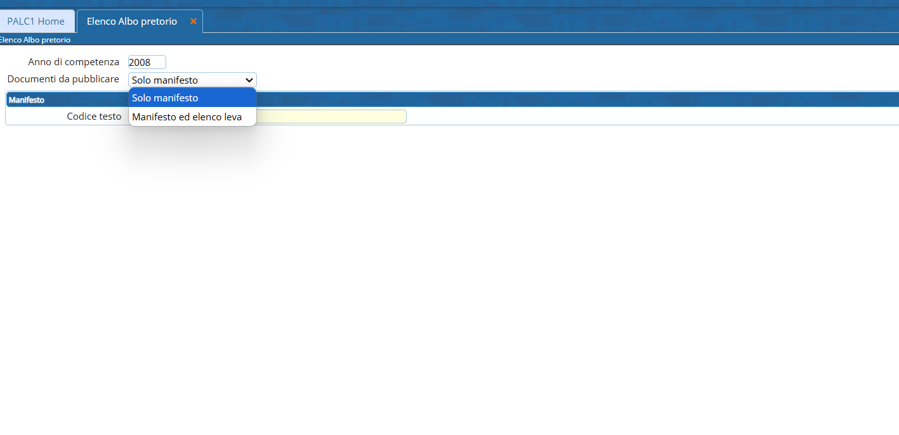The width and height of the screenshot is (899, 435).
Task: Focus the yellow Codice testo input field
Action: [x=331, y=117]
